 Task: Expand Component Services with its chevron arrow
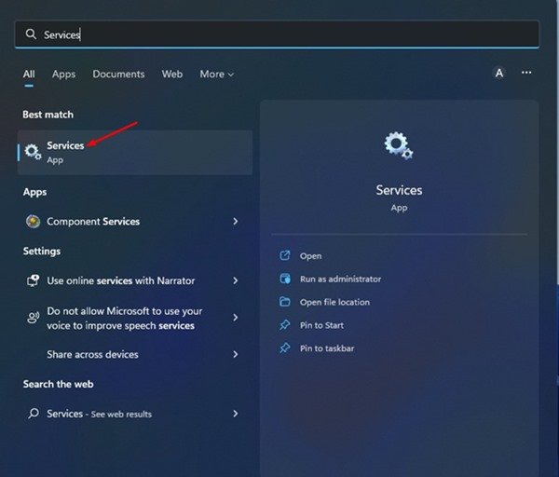(236, 222)
